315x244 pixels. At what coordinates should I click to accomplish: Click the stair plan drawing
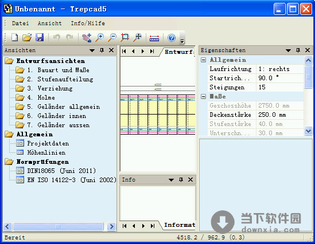(x=158, y=115)
